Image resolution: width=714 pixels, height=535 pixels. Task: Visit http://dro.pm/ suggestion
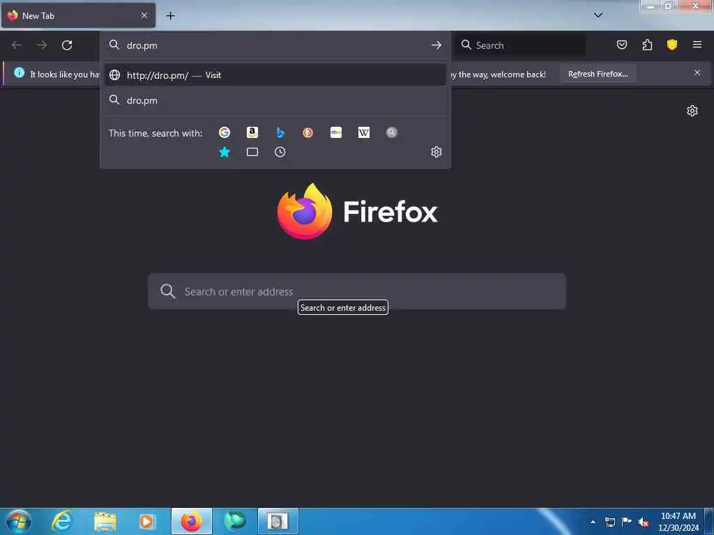click(x=275, y=75)
